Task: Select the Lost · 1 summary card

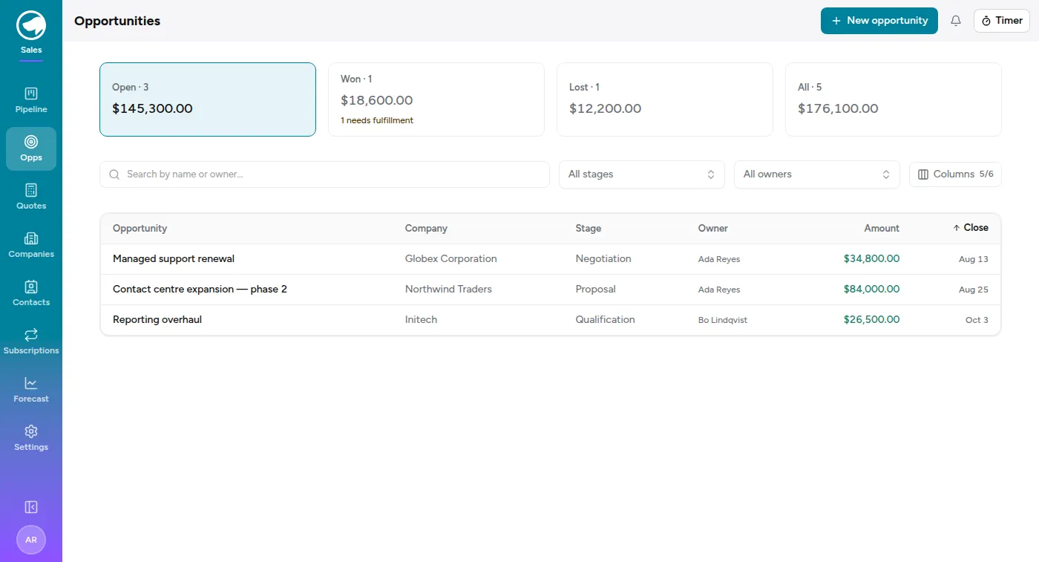Action: 665,99
